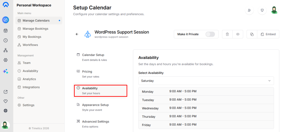Image resolution: width=287 pixels, height=132 pixels.
Task: Go to Workflows in sidebar
Action: [x=30, y=45]
